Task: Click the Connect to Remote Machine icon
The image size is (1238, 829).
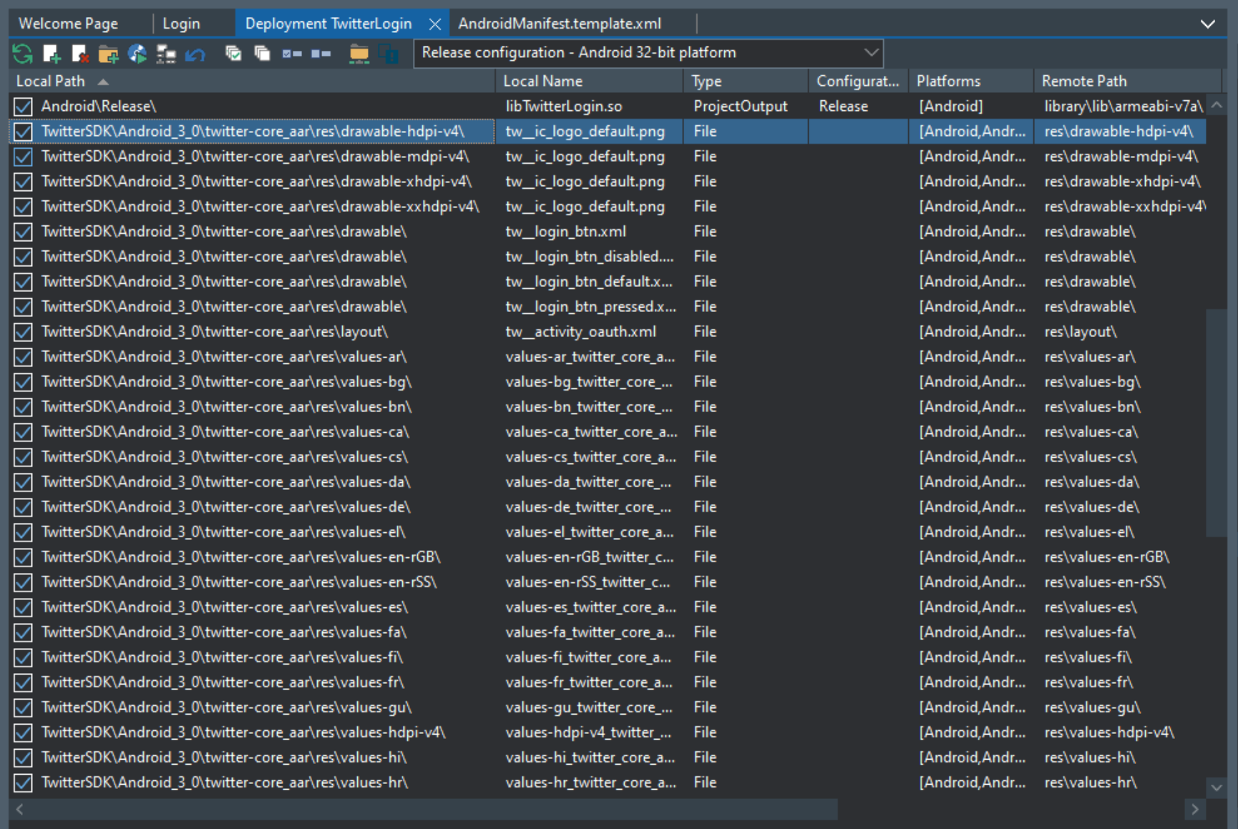Action: (x=166, y=54)
